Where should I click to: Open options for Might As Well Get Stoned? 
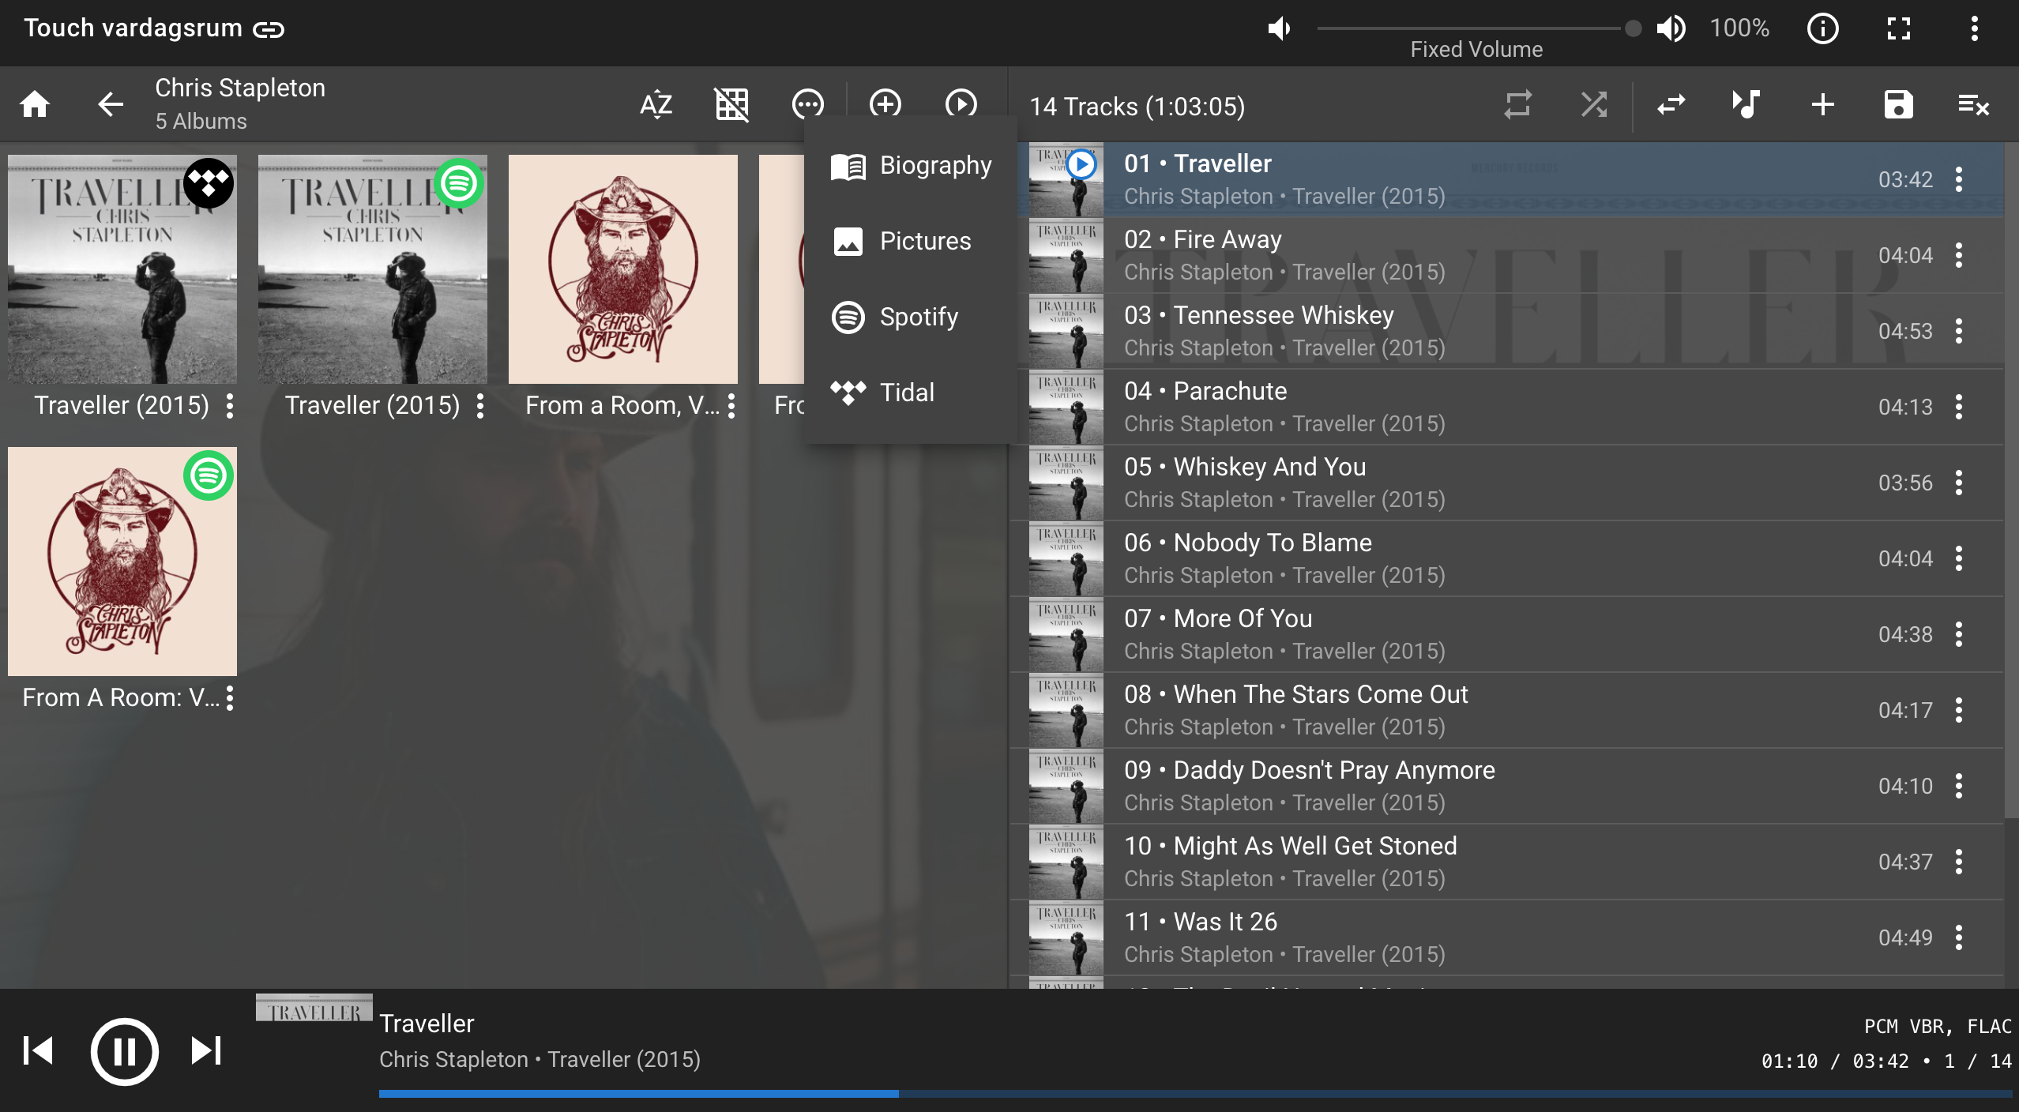(x=1959, y=862)
